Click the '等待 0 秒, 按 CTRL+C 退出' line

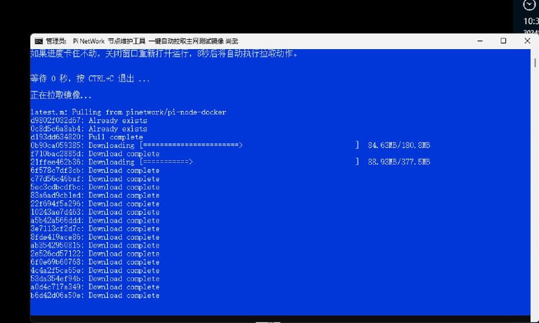point(90,79)
